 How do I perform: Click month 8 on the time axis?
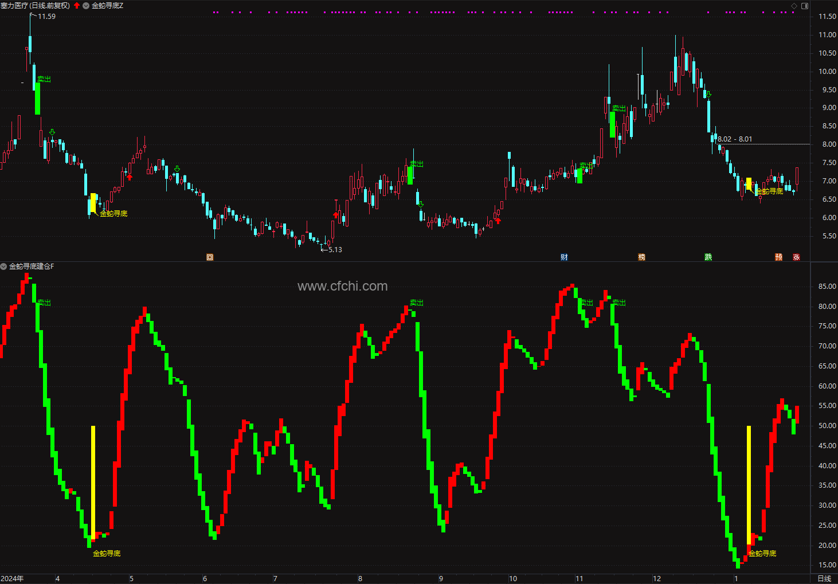(360, 579)
